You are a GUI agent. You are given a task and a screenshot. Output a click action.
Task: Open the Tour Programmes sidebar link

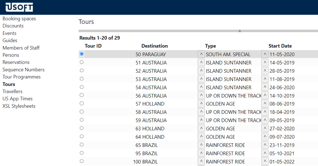[21, 77]
